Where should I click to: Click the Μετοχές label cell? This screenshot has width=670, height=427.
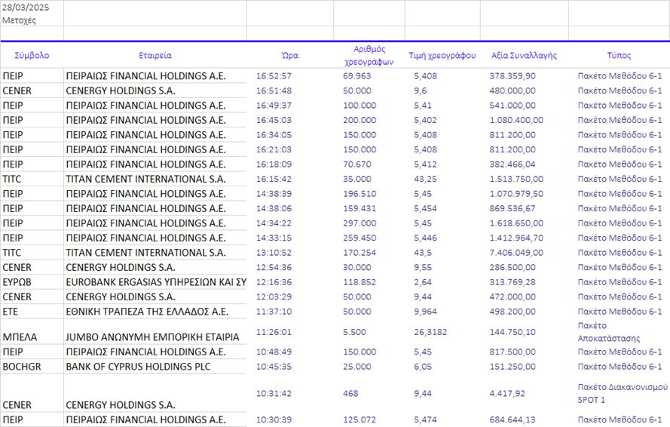pyautogui.click(x=20, y=20)
